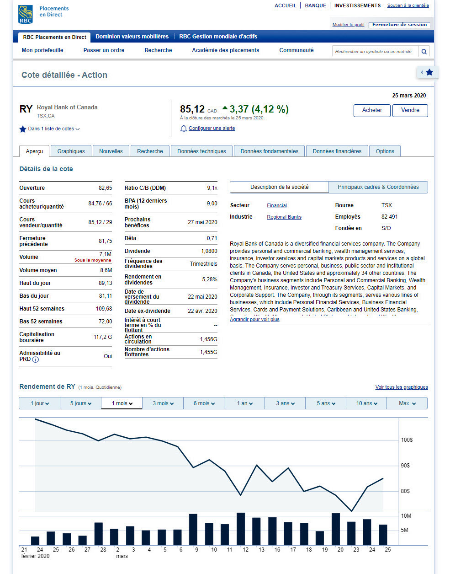Open Dominion valeurs mobilières tab

point(132,37)
